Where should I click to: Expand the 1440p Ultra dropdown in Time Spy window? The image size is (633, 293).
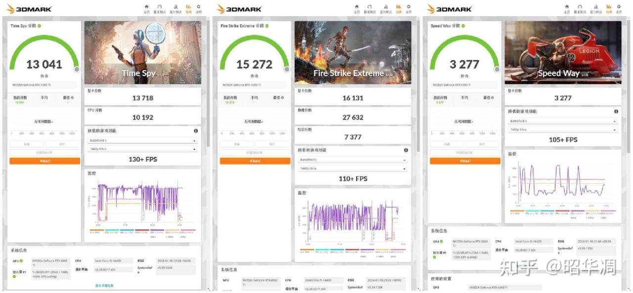[143, 149]
